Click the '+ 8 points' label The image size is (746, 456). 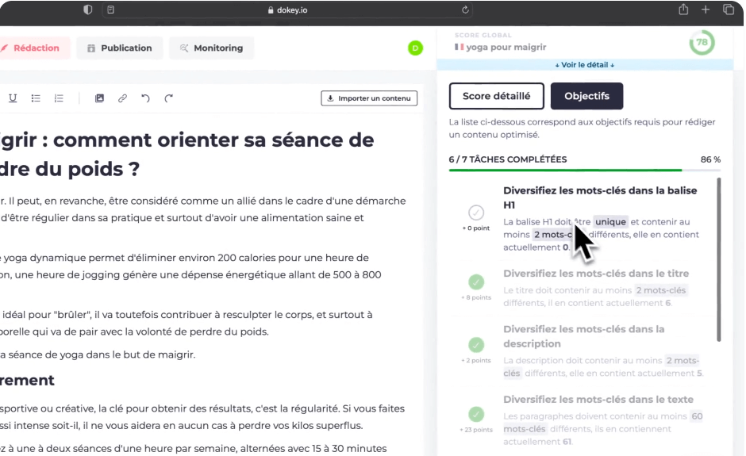(475, 297)
